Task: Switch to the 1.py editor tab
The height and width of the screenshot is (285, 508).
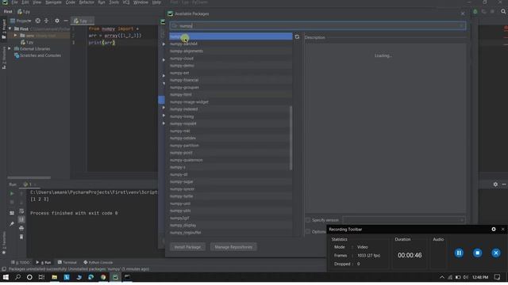Action: (x=83, y=21)
